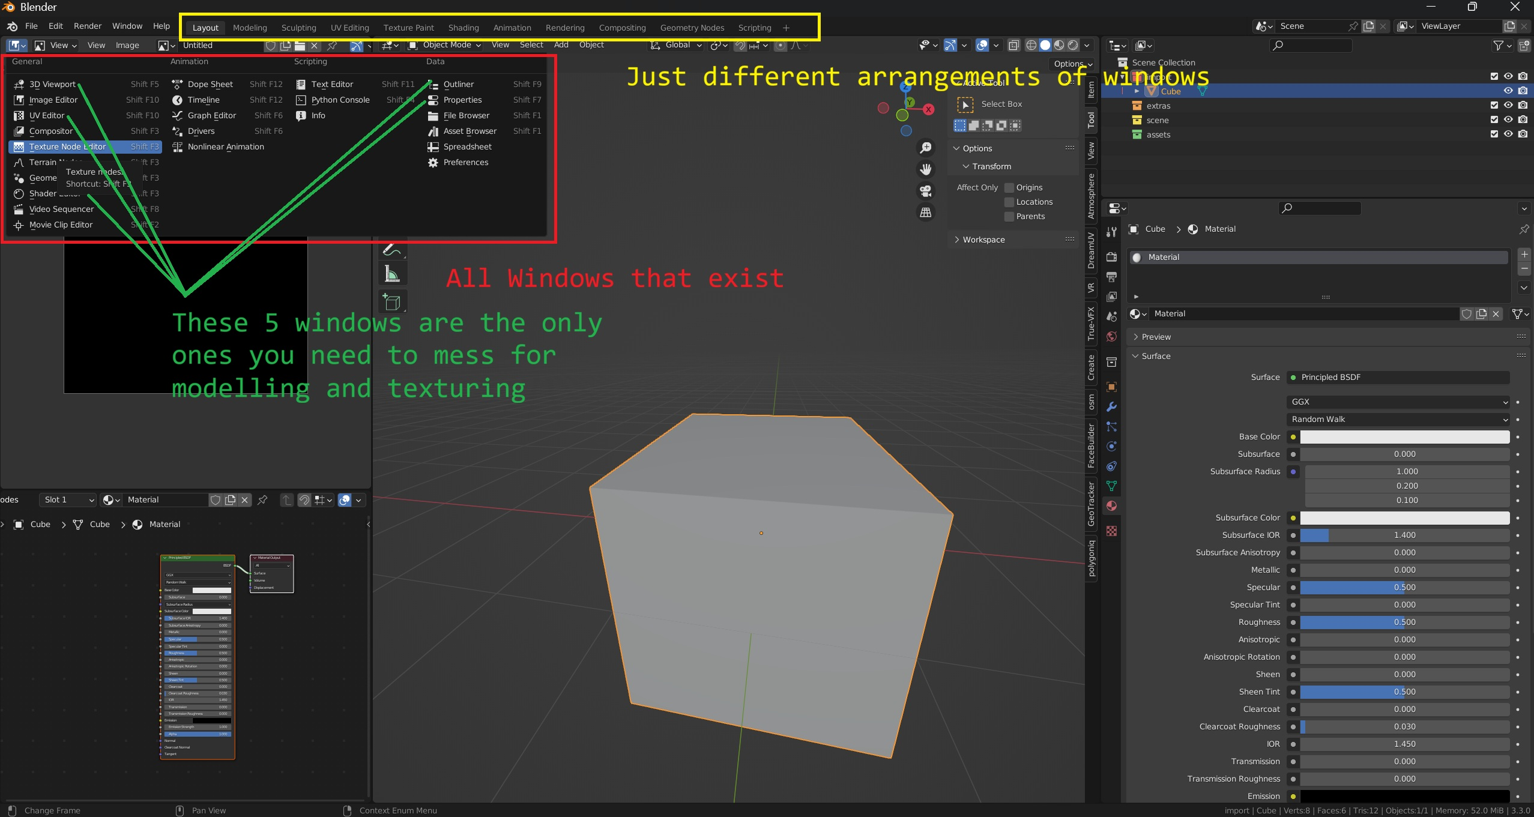Select the Add Cube tool icon
Viewport: 1534px width, 817px height.
pyautogui.click(x=393, y=302)
